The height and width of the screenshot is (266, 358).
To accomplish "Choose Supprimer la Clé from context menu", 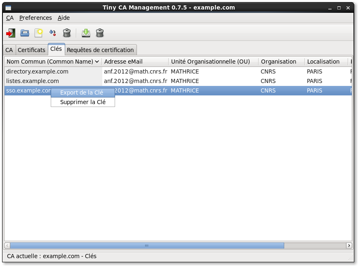I will (82, 102).
